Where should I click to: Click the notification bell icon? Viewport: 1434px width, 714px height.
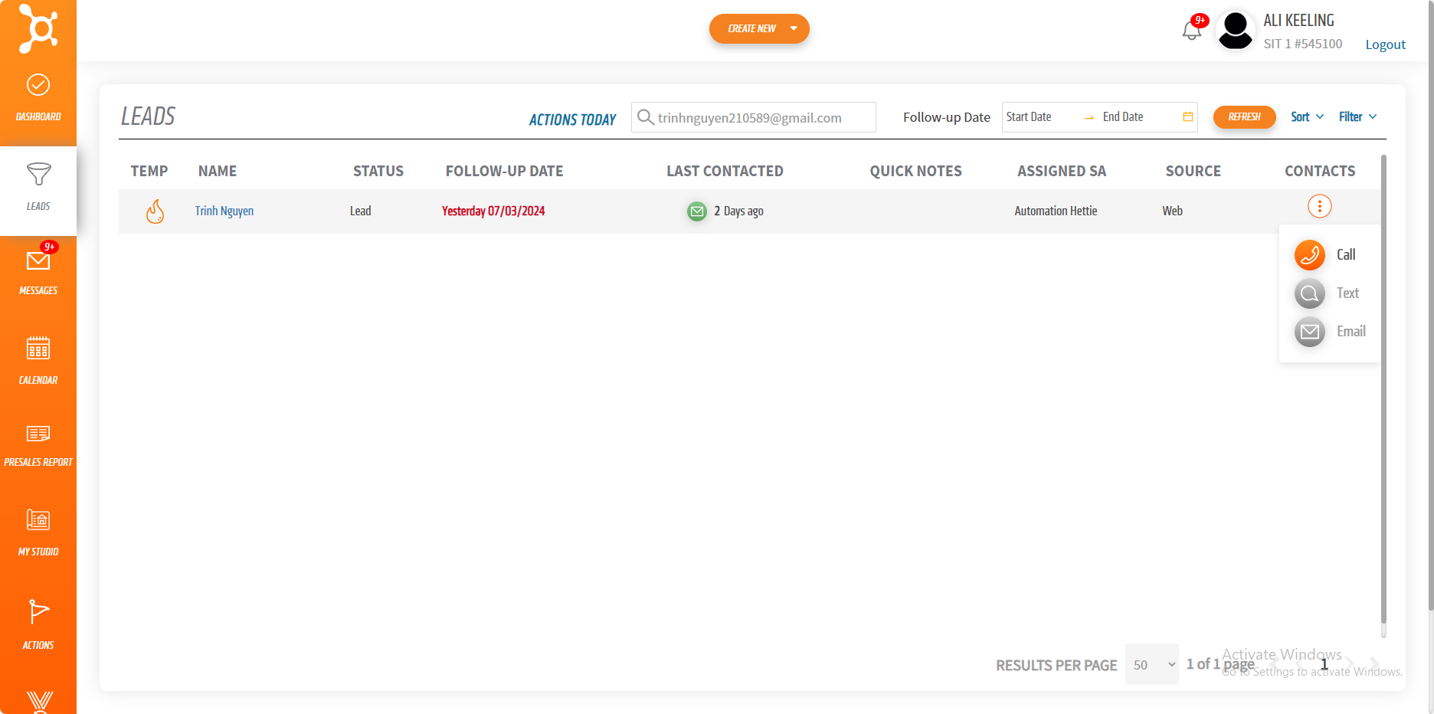pyautogui.click(x=1191, y=30)
